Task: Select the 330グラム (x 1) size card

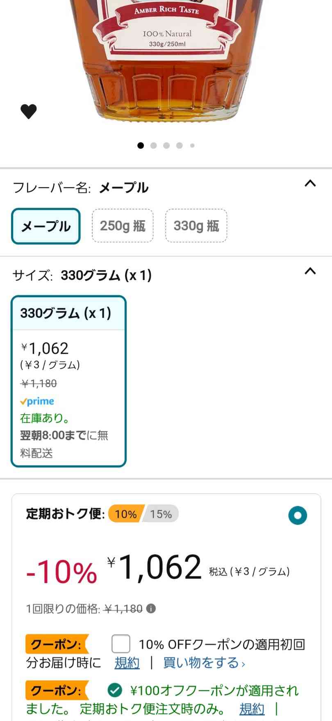Action: pyautogui.click(x=68, y=381)
